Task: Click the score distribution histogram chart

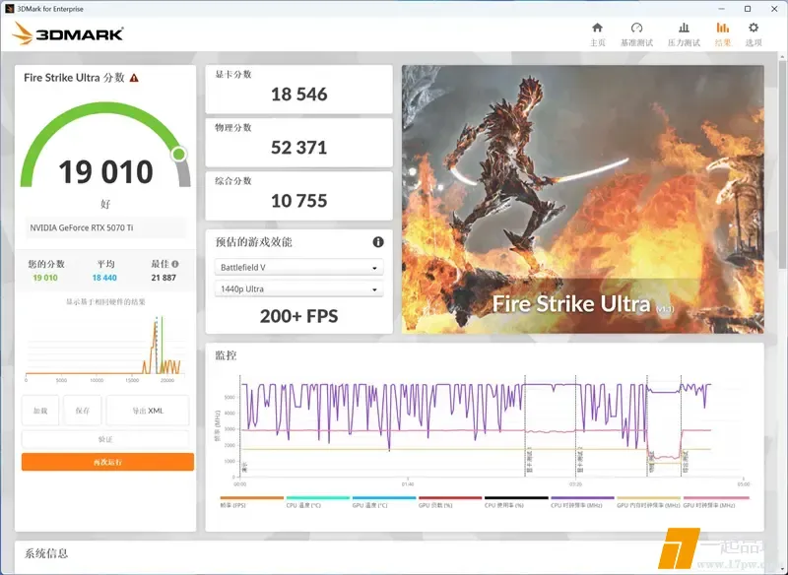Action: pyautogui.click(x=105, y=348)
